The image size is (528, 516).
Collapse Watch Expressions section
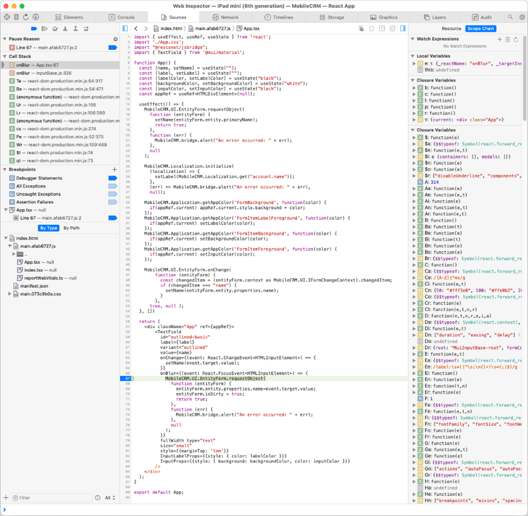[x=413, y=38]
